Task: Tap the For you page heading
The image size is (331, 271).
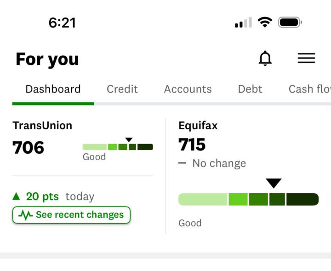Action: click(x=47, y=59)
